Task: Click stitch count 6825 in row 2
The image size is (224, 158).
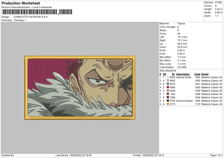Action: pos(172,81)
